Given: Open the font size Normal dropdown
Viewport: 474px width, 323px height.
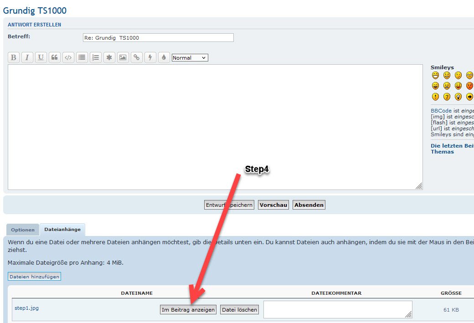Looking at the screenshot, I should pos(190,58).
